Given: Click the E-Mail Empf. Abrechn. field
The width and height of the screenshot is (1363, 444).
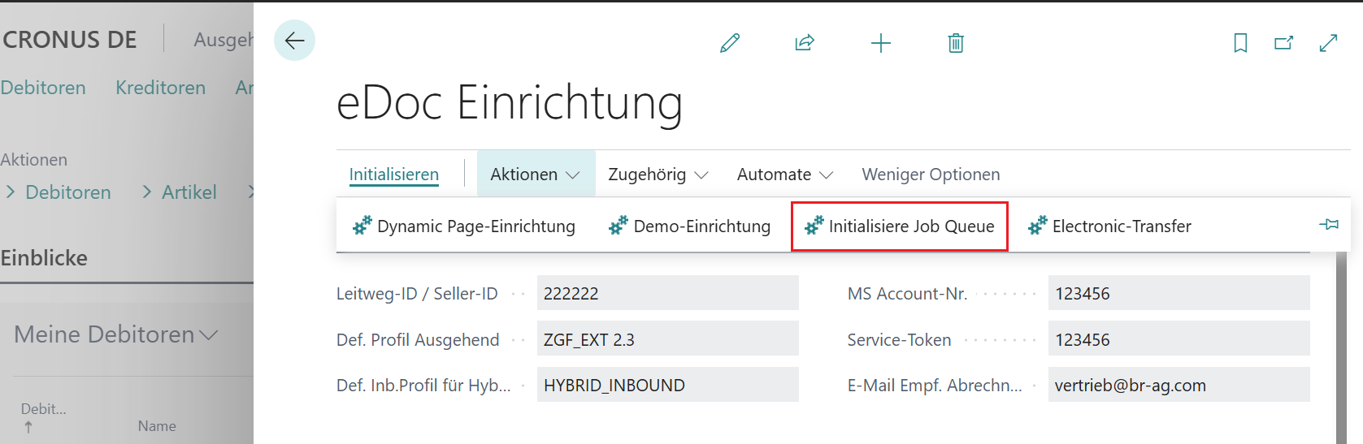Looking at the screenshot, I should (1179, 385).
